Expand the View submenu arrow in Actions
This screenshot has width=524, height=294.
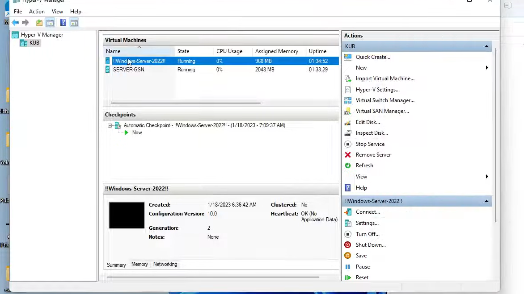tap(487, 176)
